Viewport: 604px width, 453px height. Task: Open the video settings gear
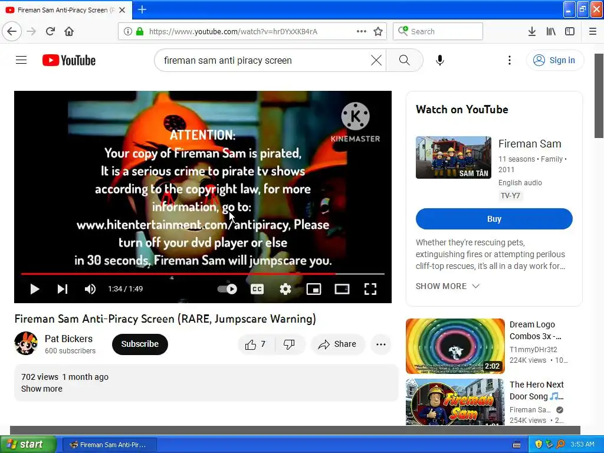285,289
